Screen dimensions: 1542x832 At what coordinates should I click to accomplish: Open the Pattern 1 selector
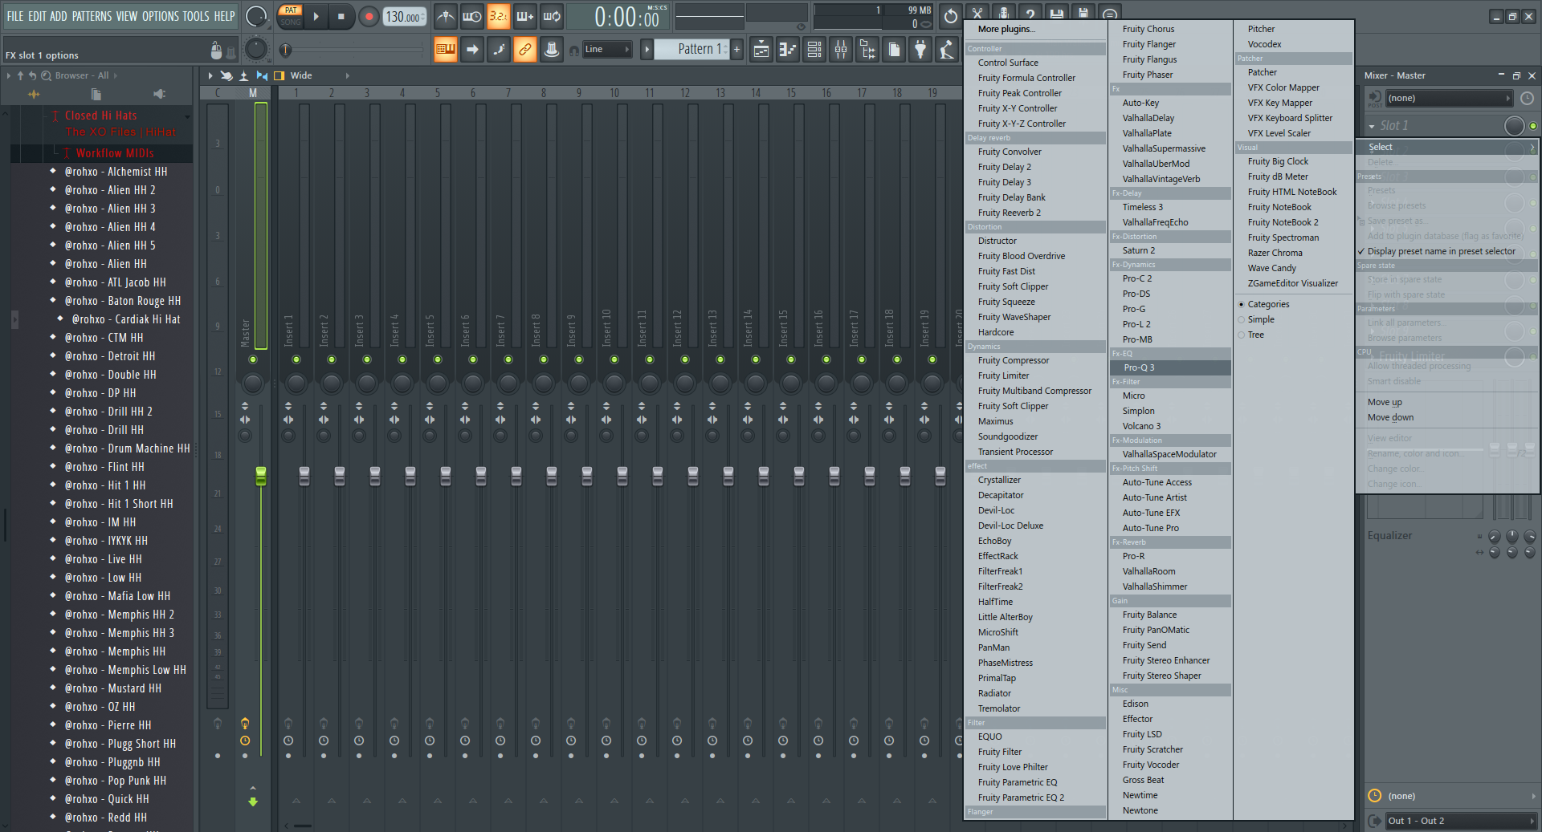point(692,49)
